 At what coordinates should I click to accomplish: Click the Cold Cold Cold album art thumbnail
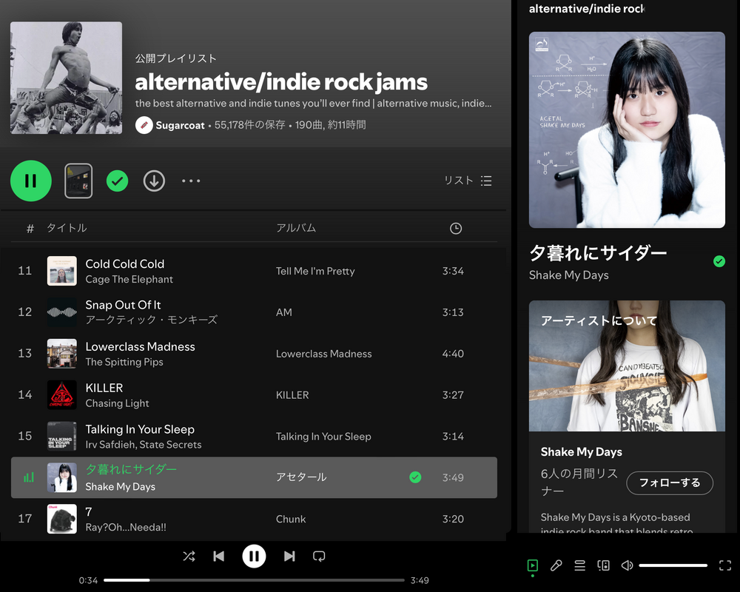click(62, 271)
